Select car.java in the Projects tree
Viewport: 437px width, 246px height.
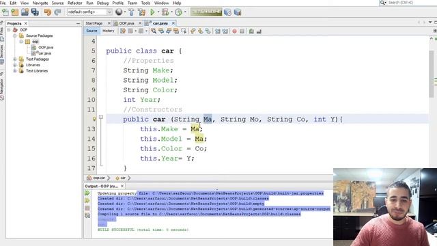[x=44, y=53]
